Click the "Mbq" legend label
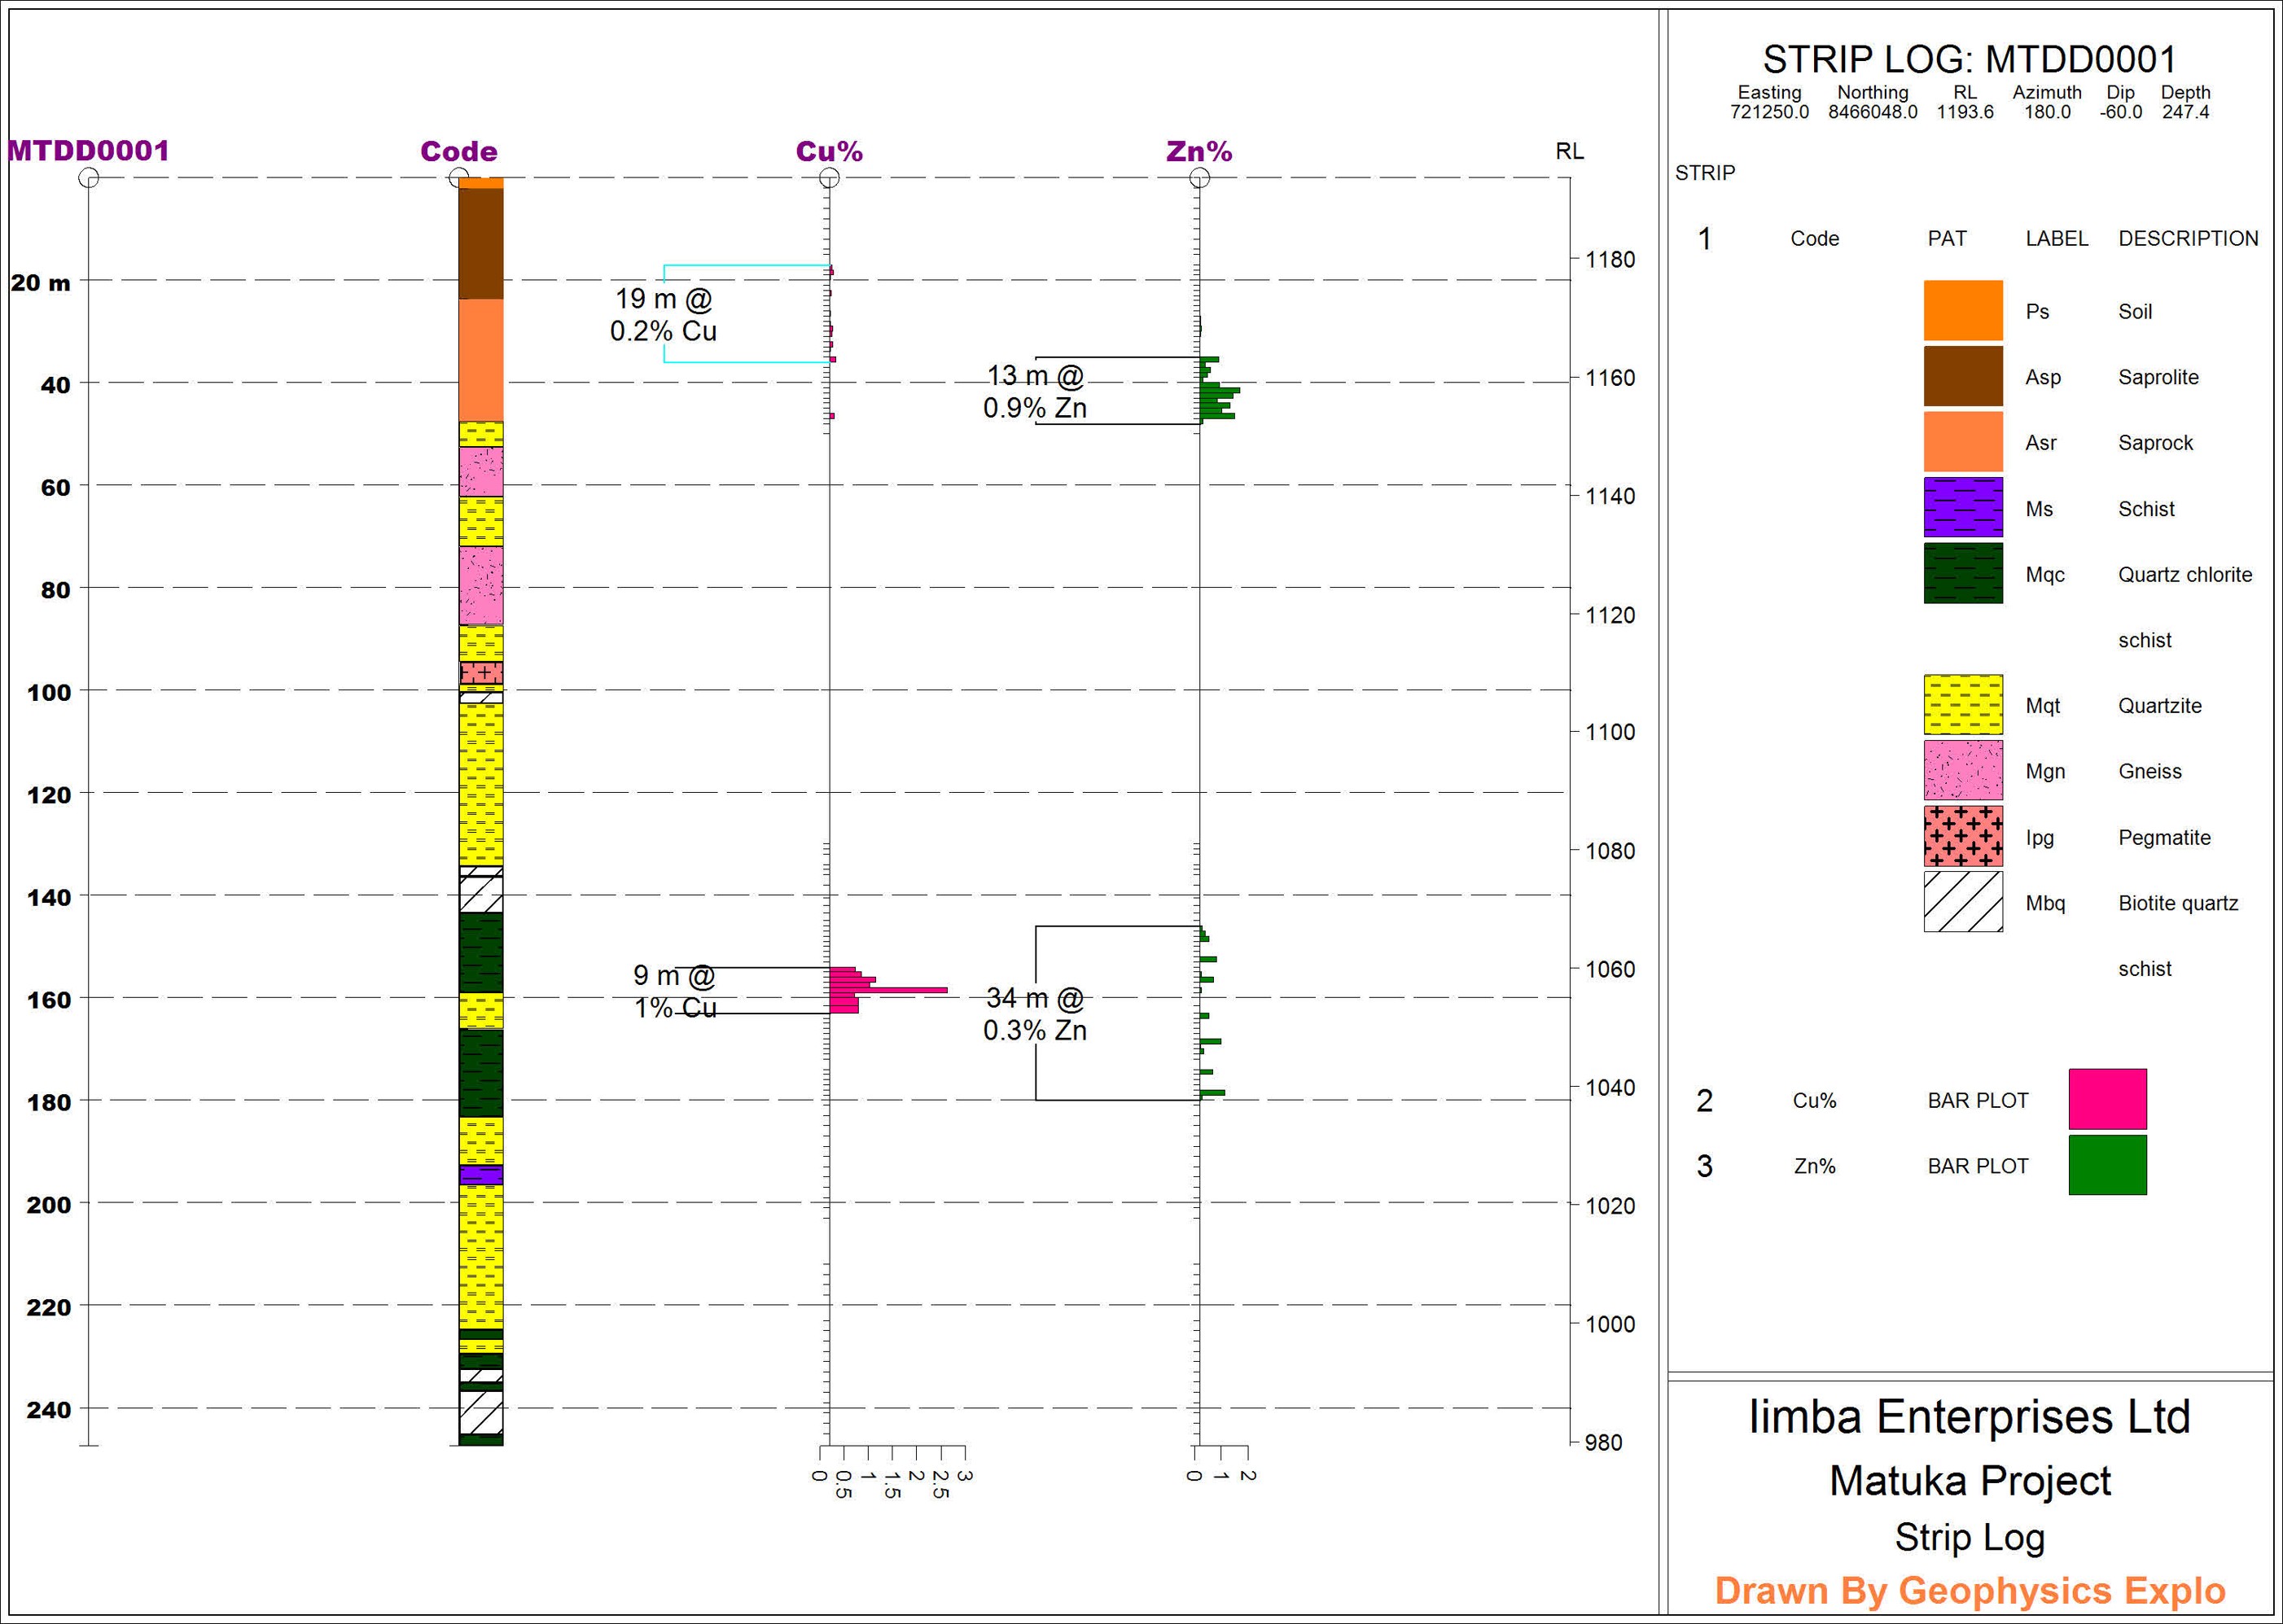This screenshot has height=1624, width=2283. pos(2045,904)
